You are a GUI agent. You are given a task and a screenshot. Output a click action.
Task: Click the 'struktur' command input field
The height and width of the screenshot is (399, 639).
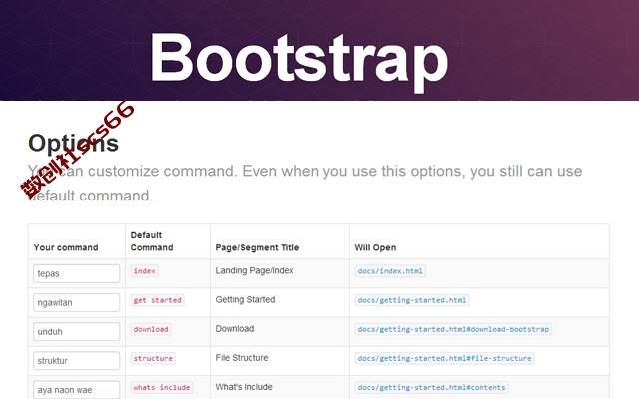[77, 361]
